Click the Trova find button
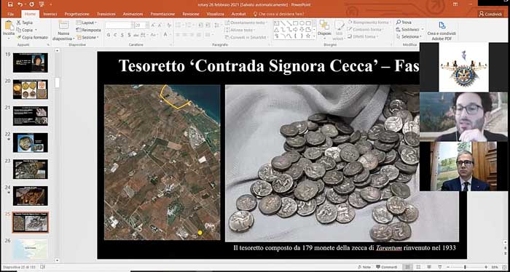 click(404, 23)
